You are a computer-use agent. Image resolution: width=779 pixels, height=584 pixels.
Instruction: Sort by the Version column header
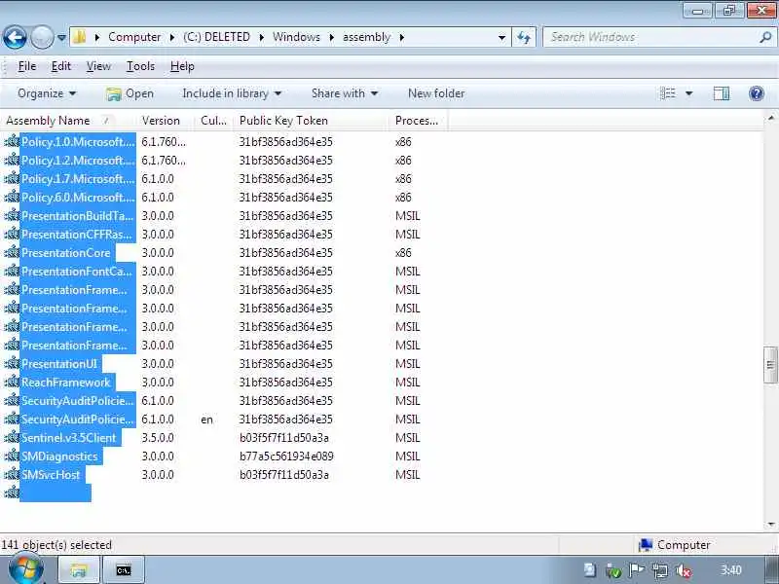166,121
